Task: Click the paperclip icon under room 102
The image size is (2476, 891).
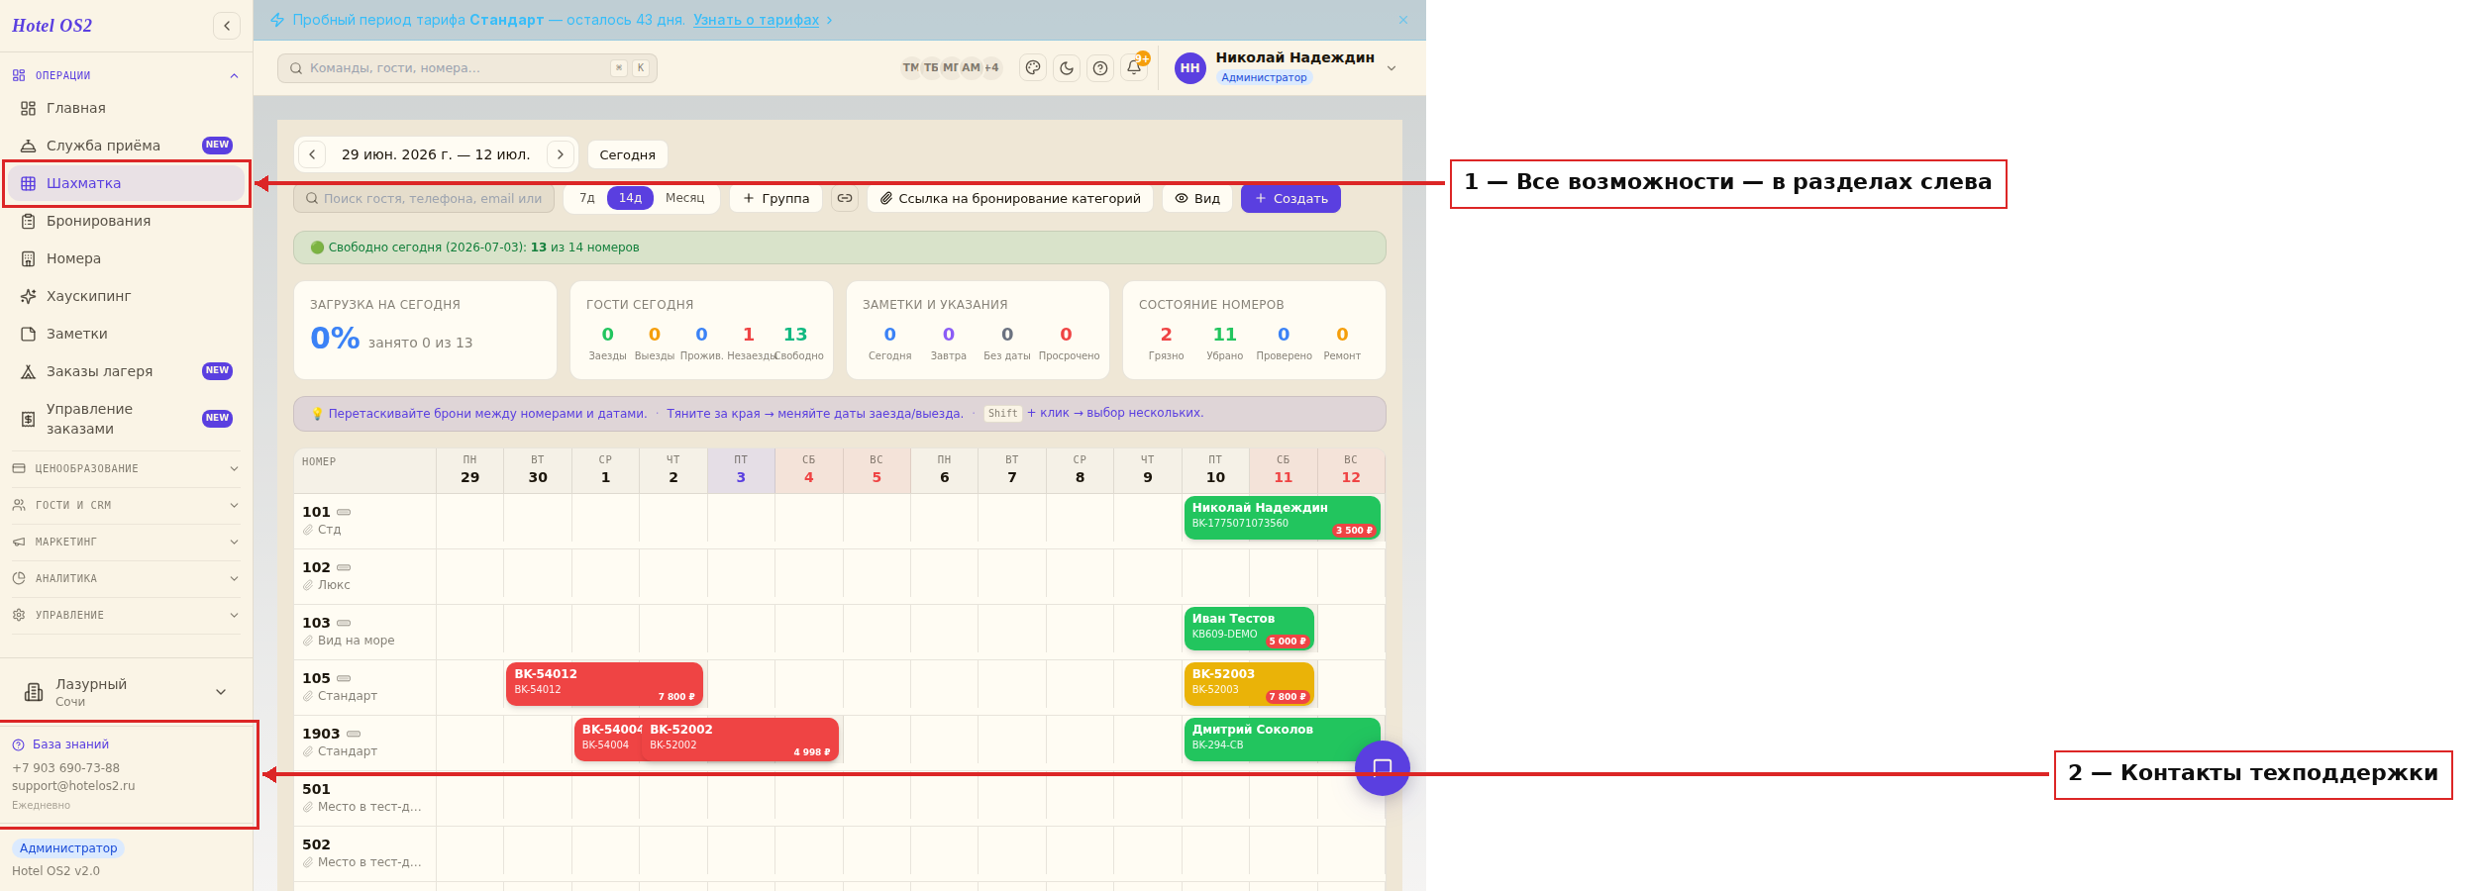Action: click(x=308, y=585)
